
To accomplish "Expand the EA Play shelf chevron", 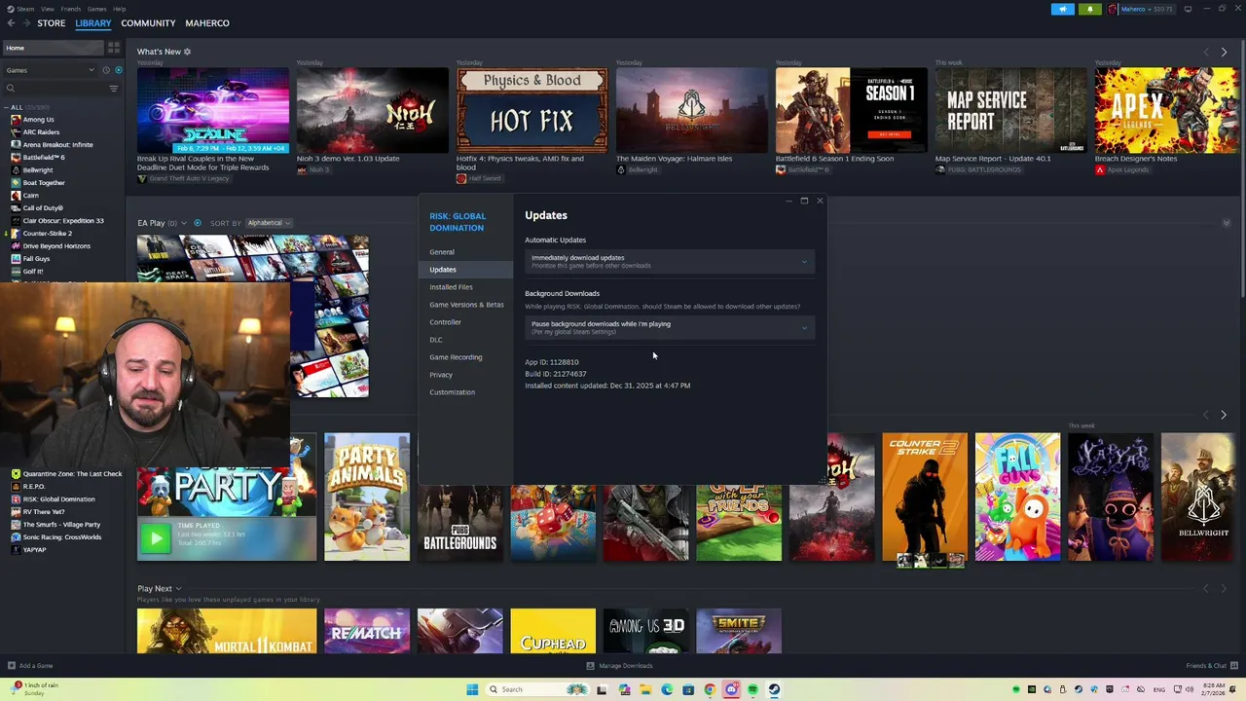I will click(x=183, y=223).
